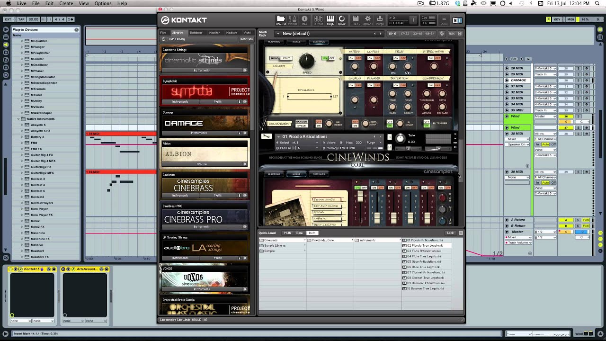The image size is (606, 341).
Task: Open the Quick-Load icon in Kontakt's toolbar
Action: (341, 20)
